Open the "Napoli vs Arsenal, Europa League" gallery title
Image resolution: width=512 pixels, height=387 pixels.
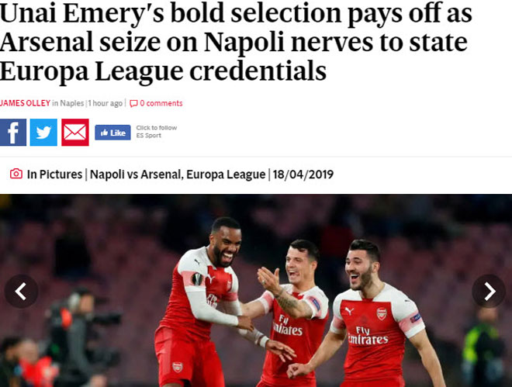click(178, 174)
